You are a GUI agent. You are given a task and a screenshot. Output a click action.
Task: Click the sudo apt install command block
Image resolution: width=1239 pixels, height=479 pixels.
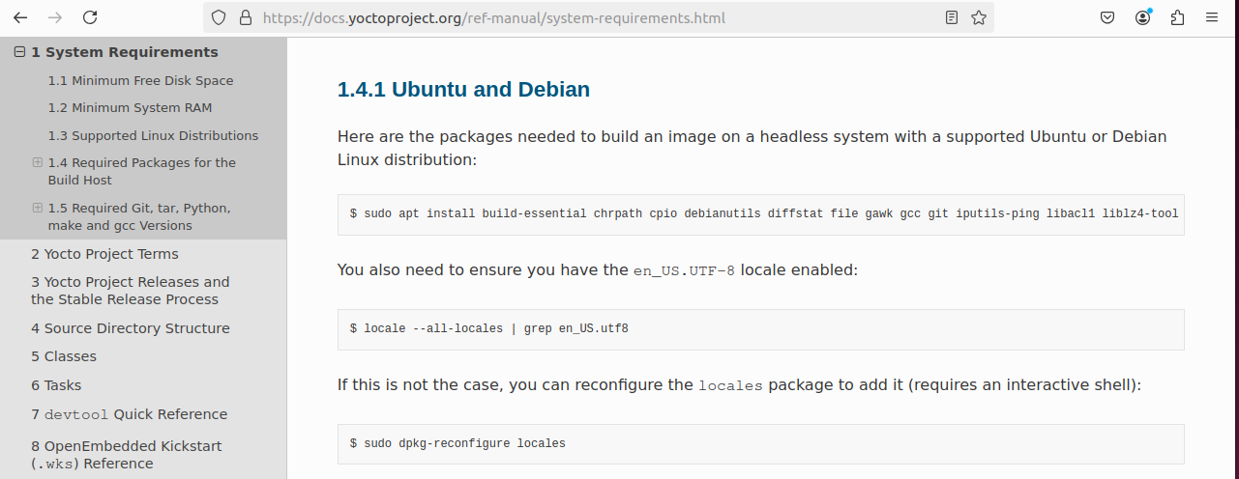pos(761,213)
